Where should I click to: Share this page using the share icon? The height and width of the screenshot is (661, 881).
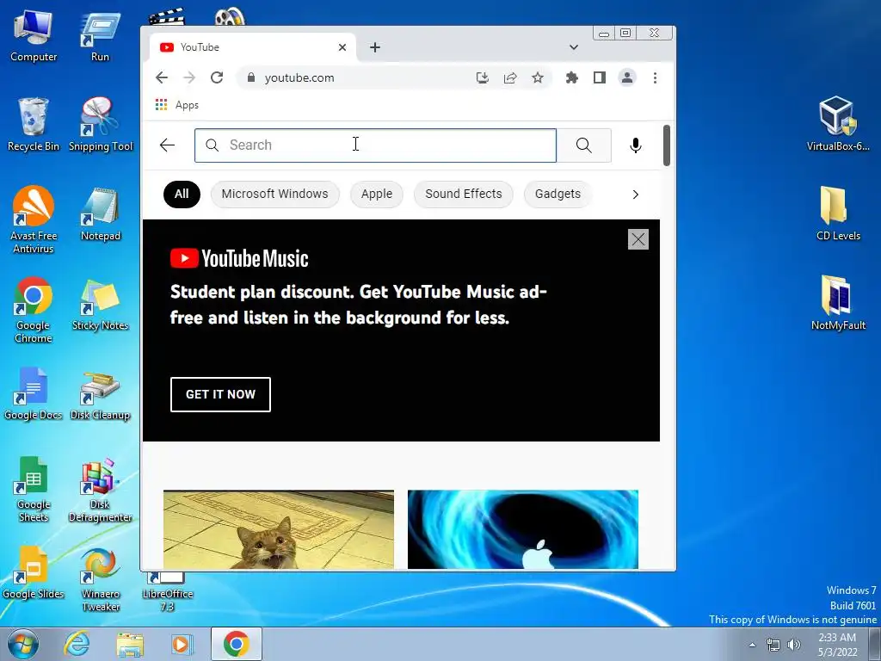point(510,77)
